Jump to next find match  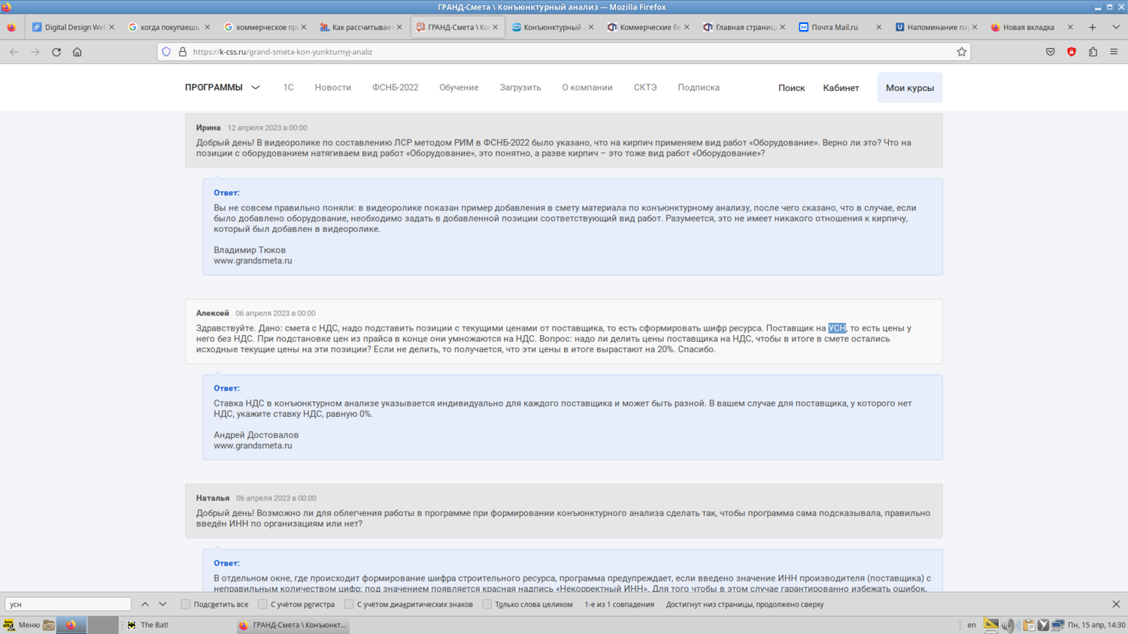(x=162, y=604)
